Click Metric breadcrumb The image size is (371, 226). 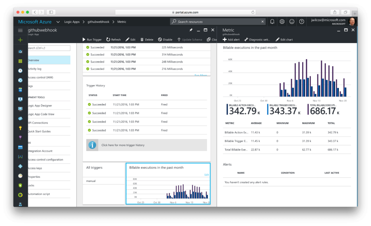coord(122,22)
